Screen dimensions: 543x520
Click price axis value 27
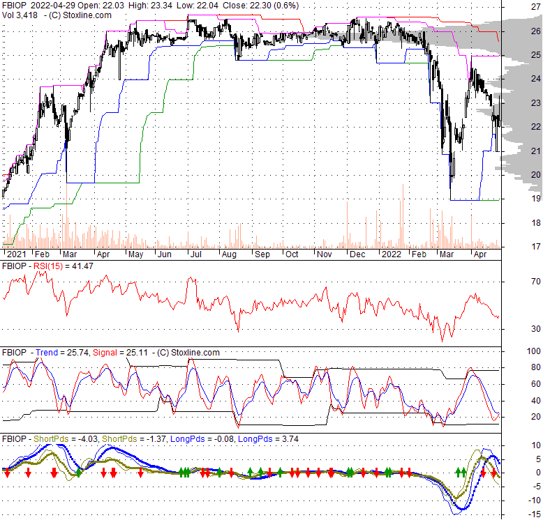click(x=536, y=6)
